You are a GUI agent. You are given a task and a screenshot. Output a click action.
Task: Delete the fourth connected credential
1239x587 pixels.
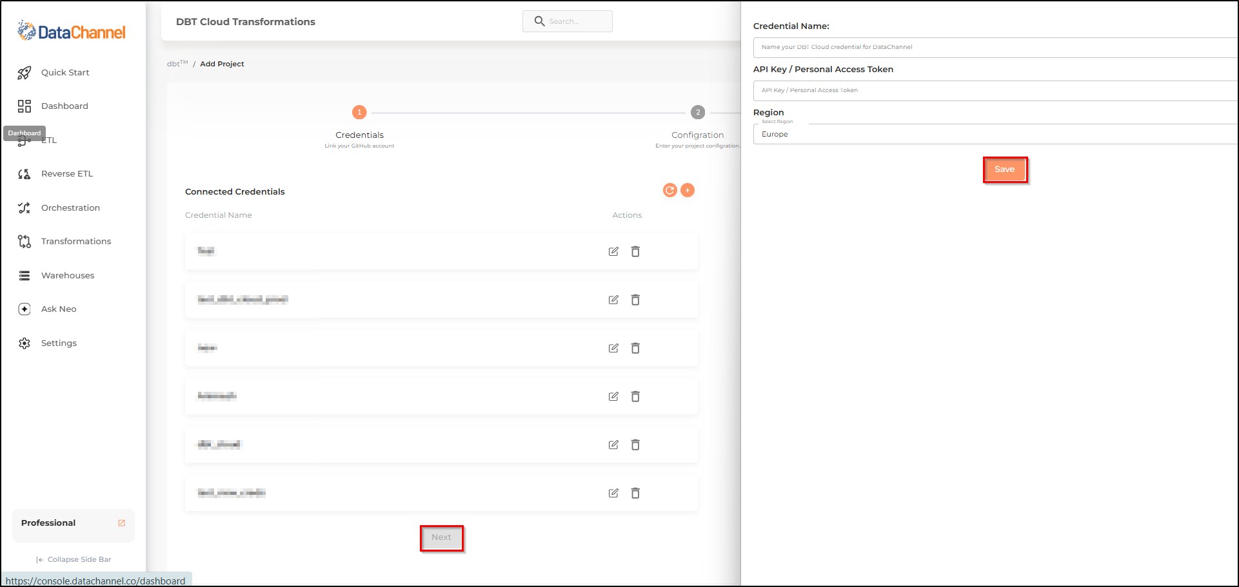635,396
